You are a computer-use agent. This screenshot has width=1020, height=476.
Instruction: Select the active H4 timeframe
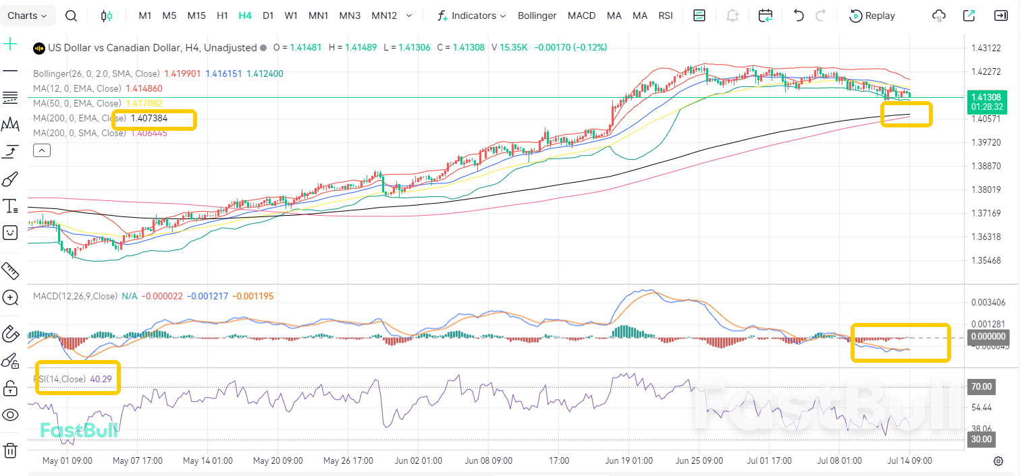coord(245,16)
